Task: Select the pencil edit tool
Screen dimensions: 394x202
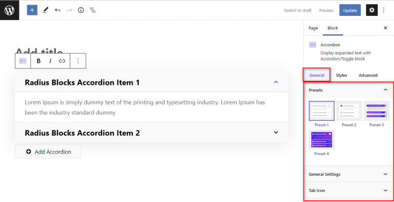Action: pos(46,10)
